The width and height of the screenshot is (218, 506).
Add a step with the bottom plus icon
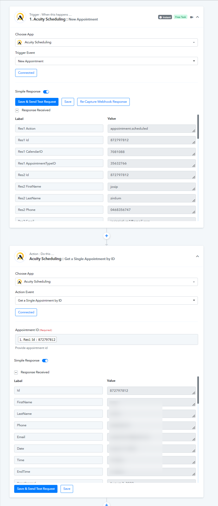tap(107, 504)
